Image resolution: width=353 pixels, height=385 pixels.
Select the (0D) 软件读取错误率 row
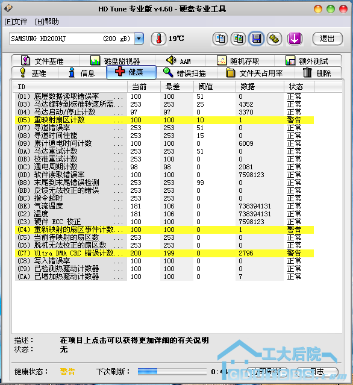click(164, 175)
